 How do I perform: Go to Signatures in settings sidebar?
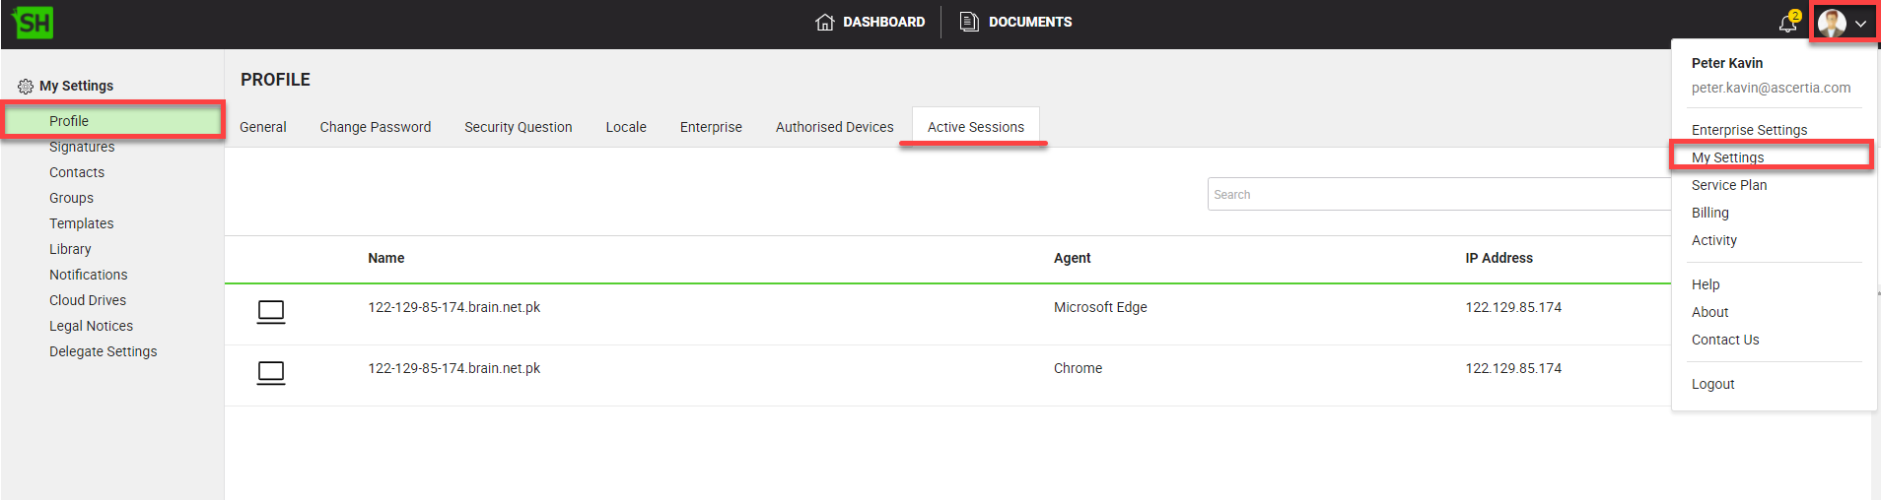82,147
